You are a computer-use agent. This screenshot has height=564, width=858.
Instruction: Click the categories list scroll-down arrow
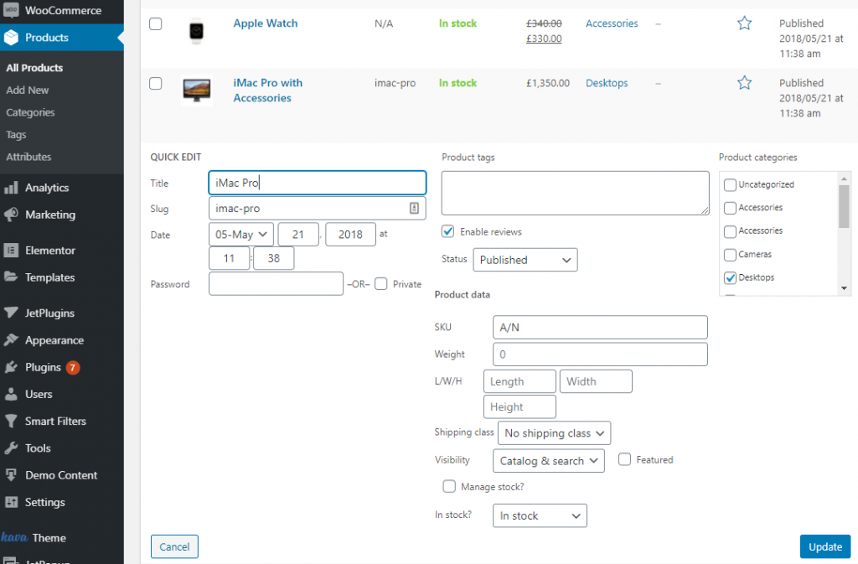(x=844, y=288)
